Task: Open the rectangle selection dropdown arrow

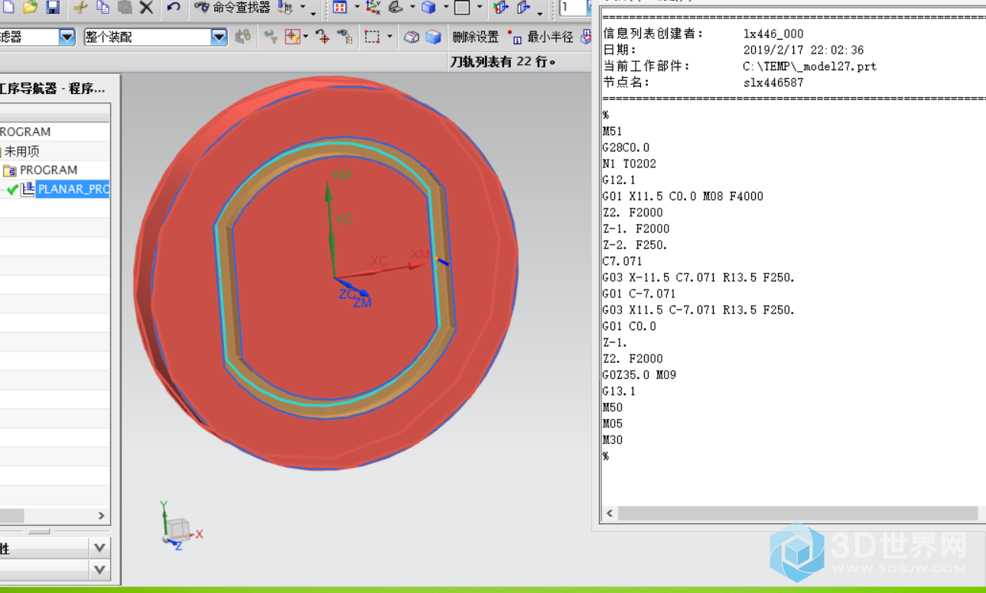Action: 389,37
